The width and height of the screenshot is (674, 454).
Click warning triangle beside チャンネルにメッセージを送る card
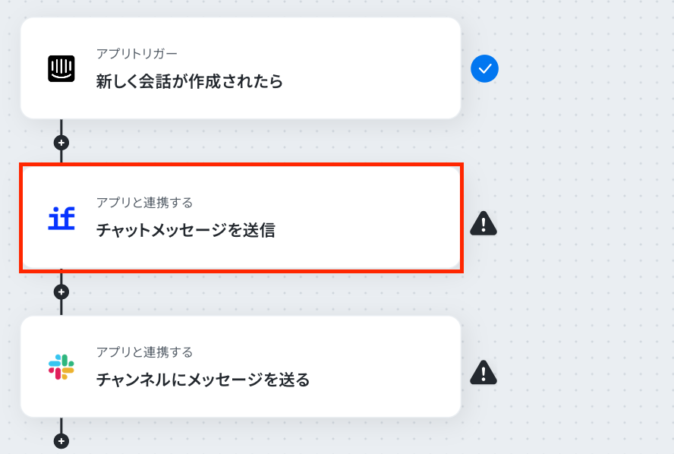[483, 372]
